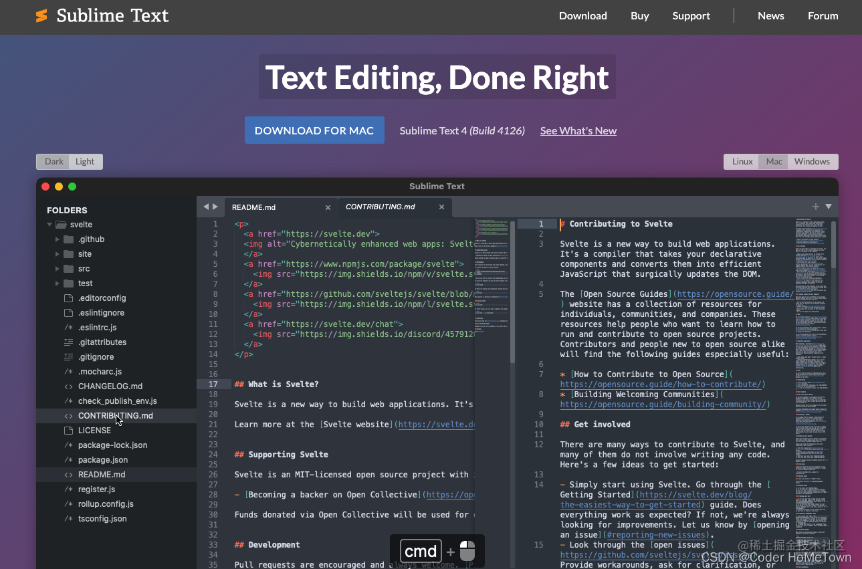Select CONTRIBUTING.md in the sidebar
Image resolution: width=862 pixels, height=569 pixels.
point(116,416)
